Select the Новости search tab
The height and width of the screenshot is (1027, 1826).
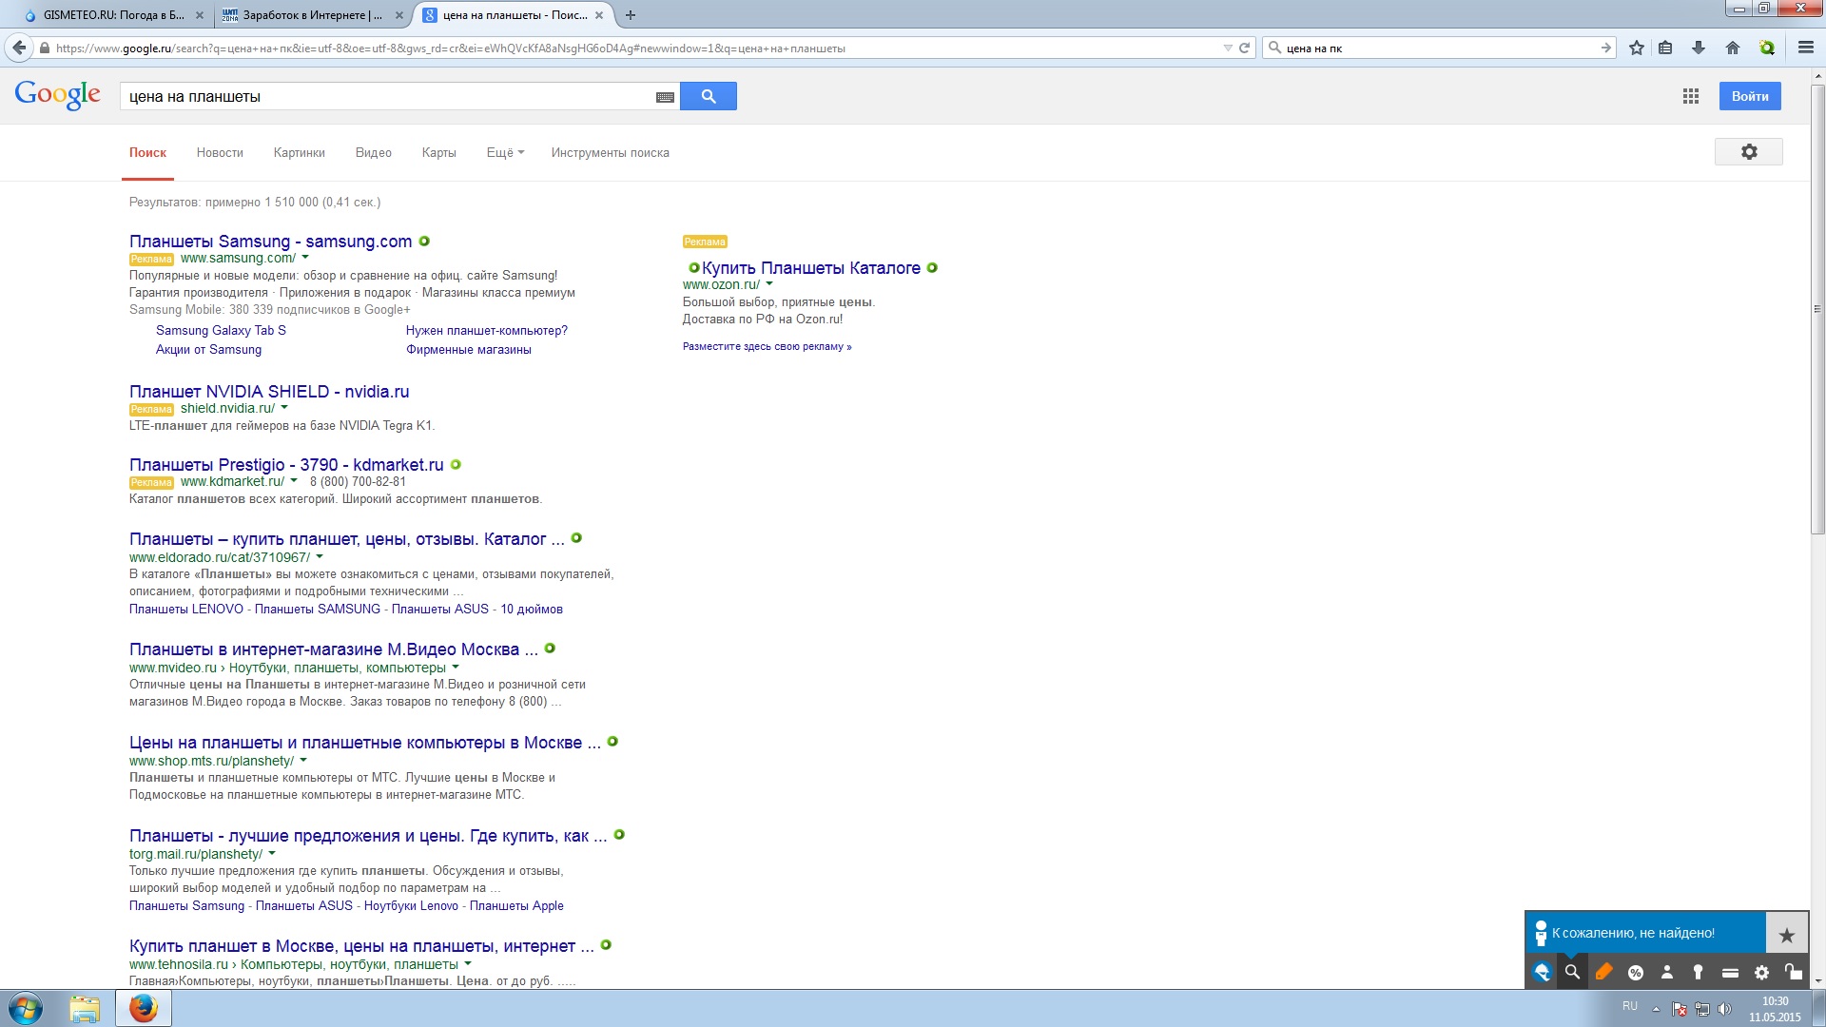click(x=220, y=152)
